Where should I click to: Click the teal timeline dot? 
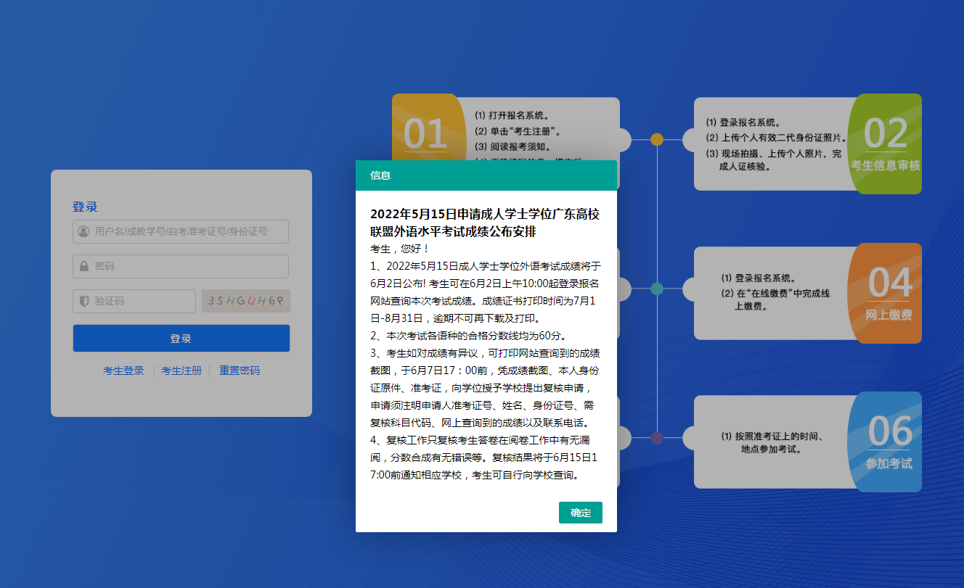coord(657,289)
